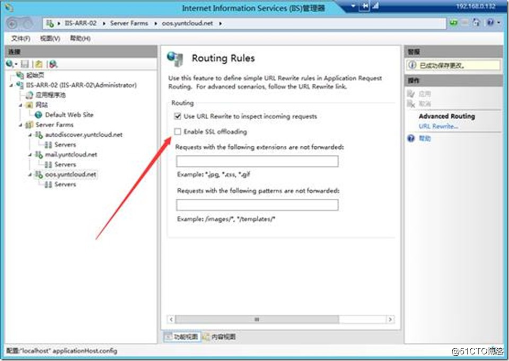Click the Default Web Site globe icon in the tree

(x=38, y=115)
